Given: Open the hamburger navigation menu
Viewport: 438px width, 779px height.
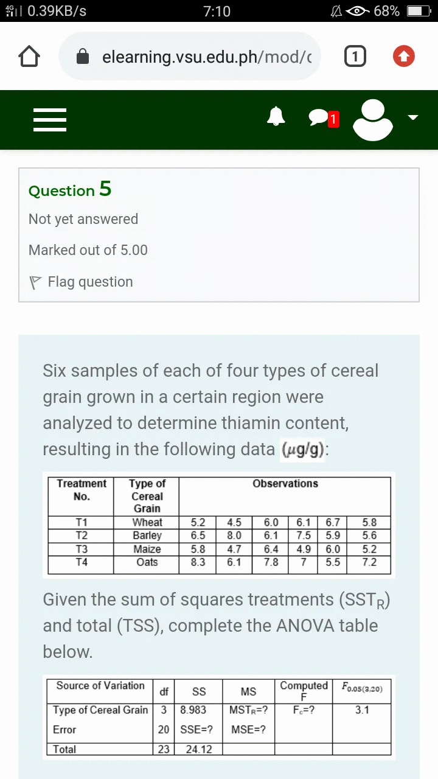Looking at the screenshot, I should 50,120.
